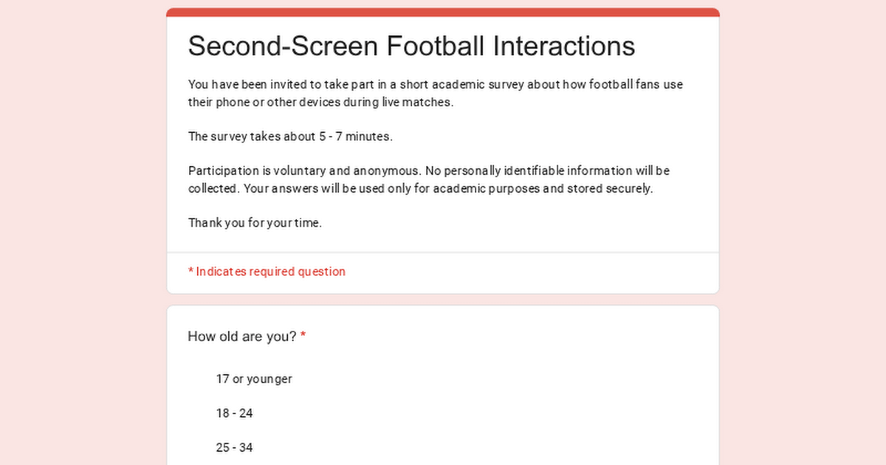Click the "How old are you?" question label

[242, 337]
